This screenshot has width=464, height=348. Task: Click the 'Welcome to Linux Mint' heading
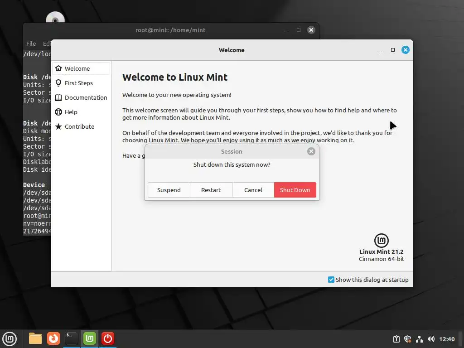coord(175,77)
